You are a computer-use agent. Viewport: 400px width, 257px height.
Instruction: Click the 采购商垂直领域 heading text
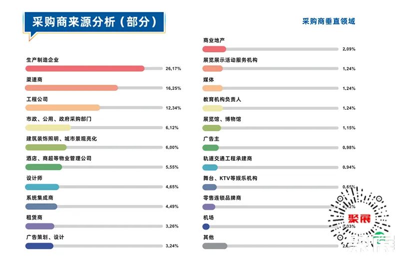pyautogui.click(x=329, y=21)
